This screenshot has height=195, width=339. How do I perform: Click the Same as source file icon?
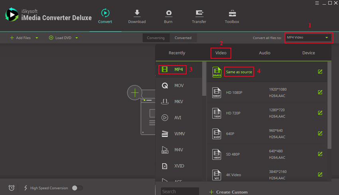point(217,72)
